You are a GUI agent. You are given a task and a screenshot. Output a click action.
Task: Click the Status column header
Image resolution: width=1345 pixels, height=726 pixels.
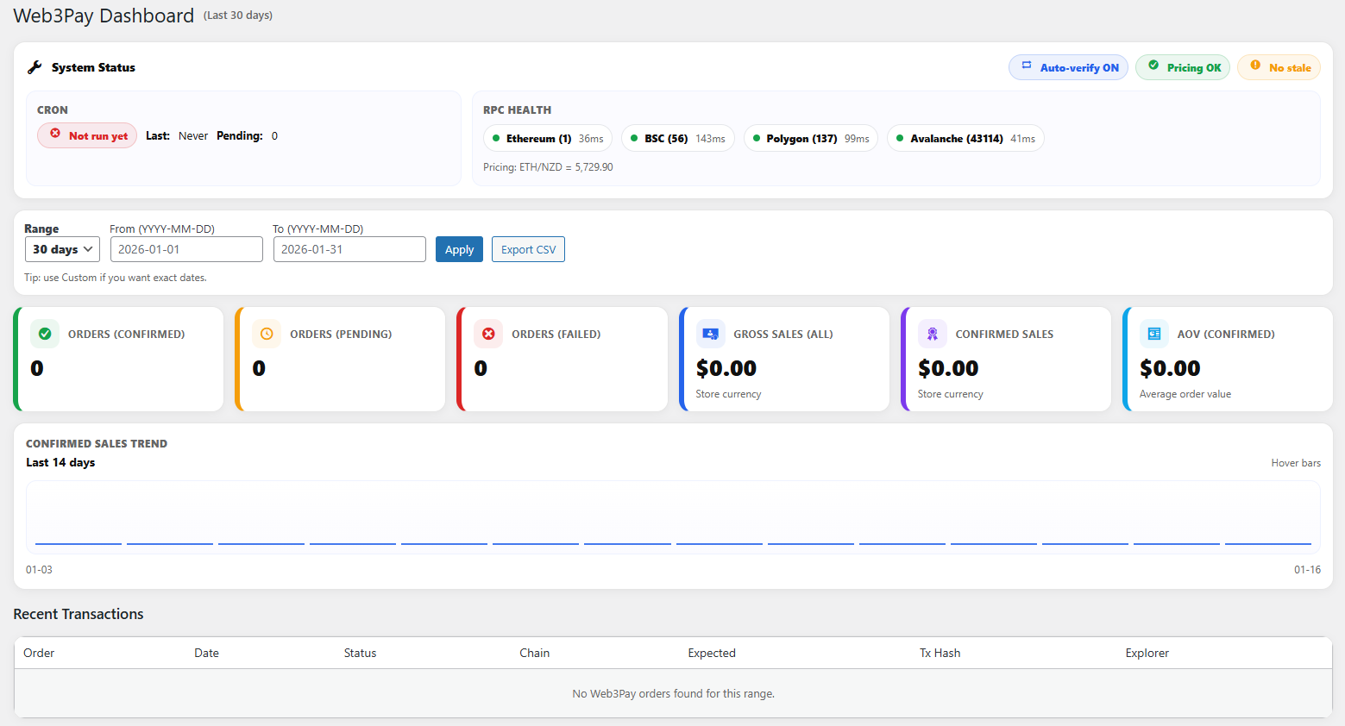[x=360, y=653]
